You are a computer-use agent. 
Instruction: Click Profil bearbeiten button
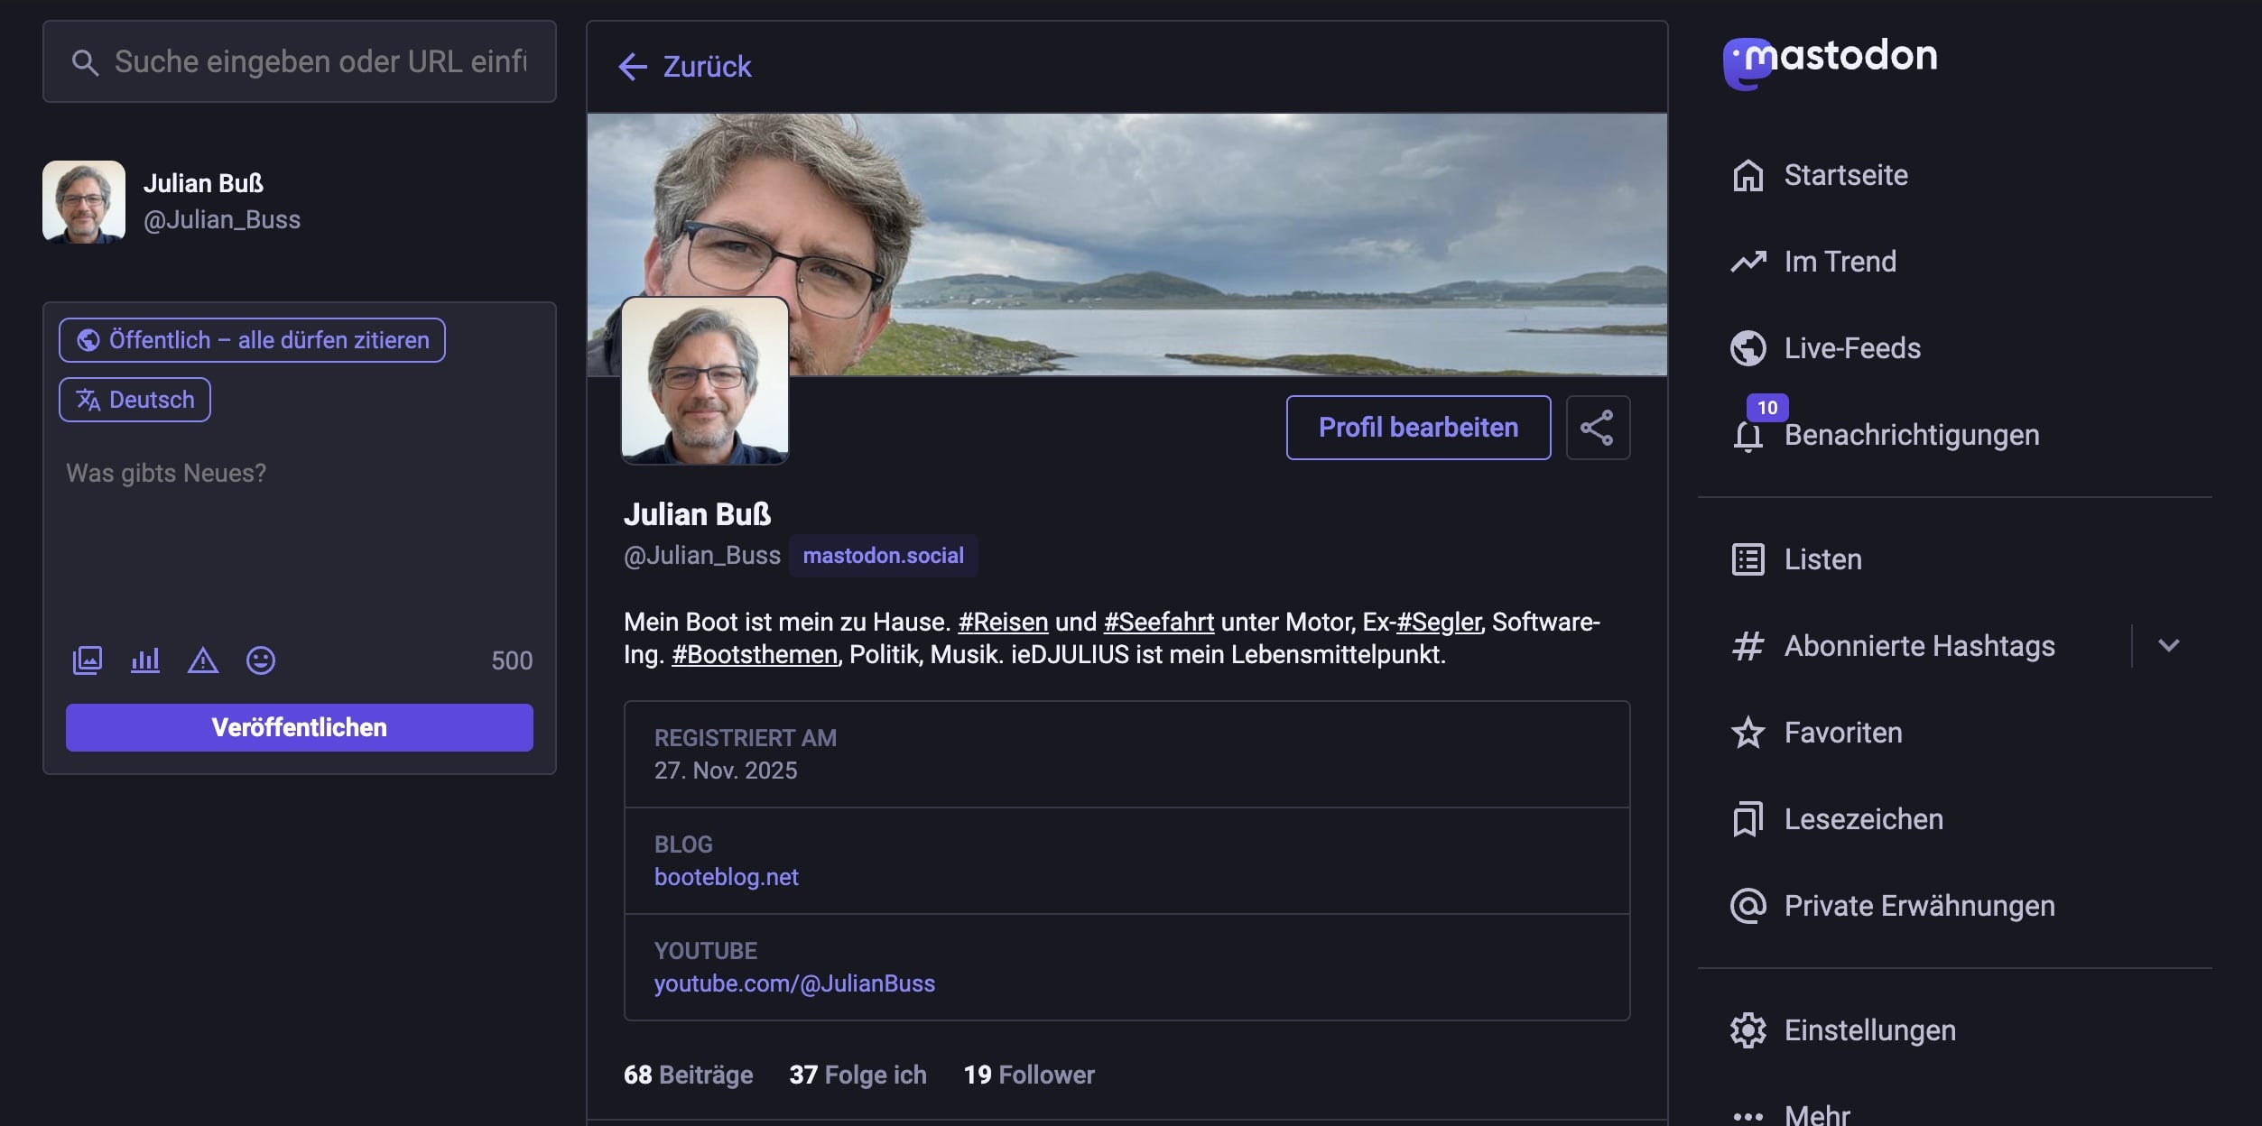pyautogui.click(x=1417, y=428)
